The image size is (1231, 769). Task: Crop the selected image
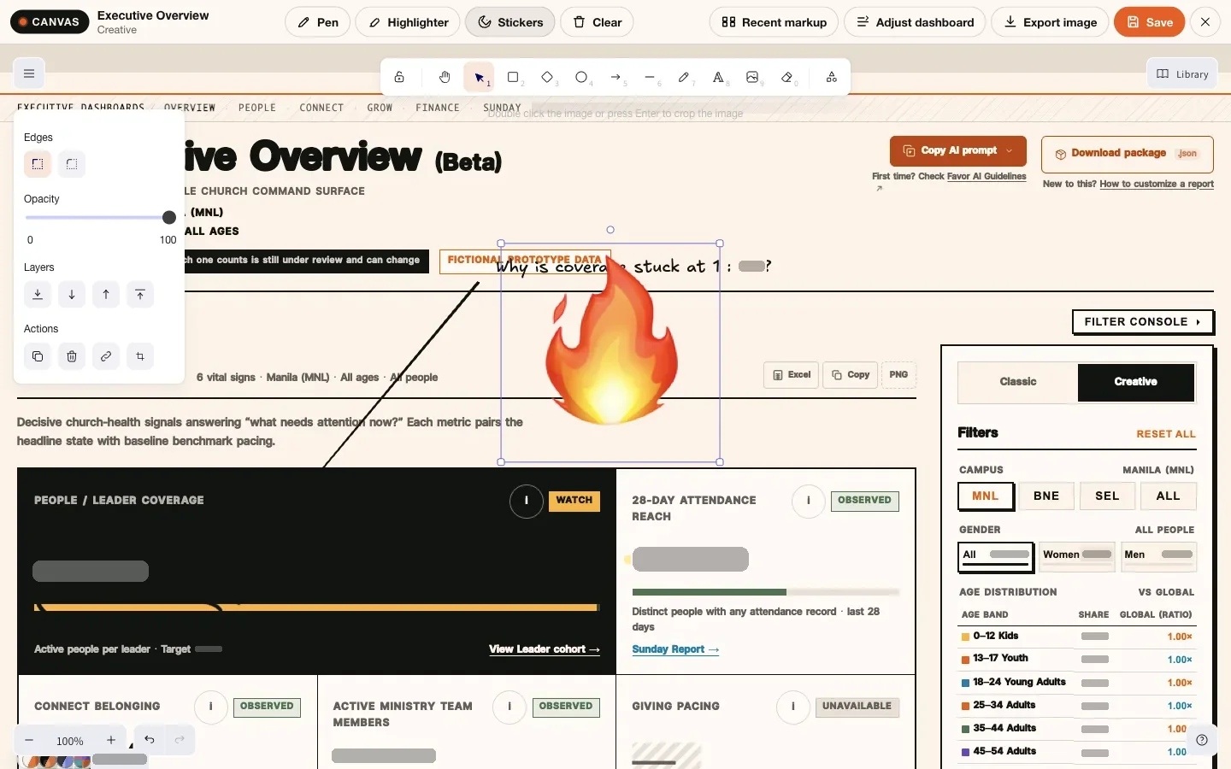click(x=140, y=356)
